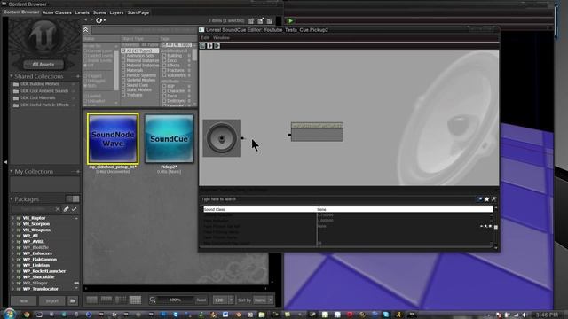568x319 pixels.
Task: Collapse the My Collections section
Action: 12,171
